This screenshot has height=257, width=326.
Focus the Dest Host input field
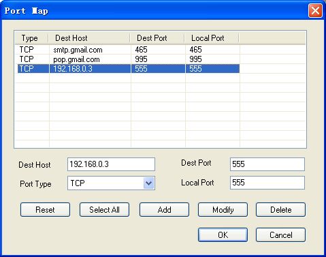tap(111, 164)
